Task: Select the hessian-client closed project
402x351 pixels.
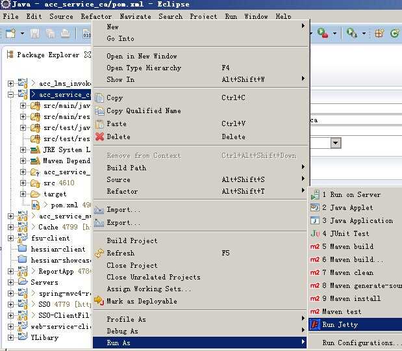Action: (x=58, y=249)
